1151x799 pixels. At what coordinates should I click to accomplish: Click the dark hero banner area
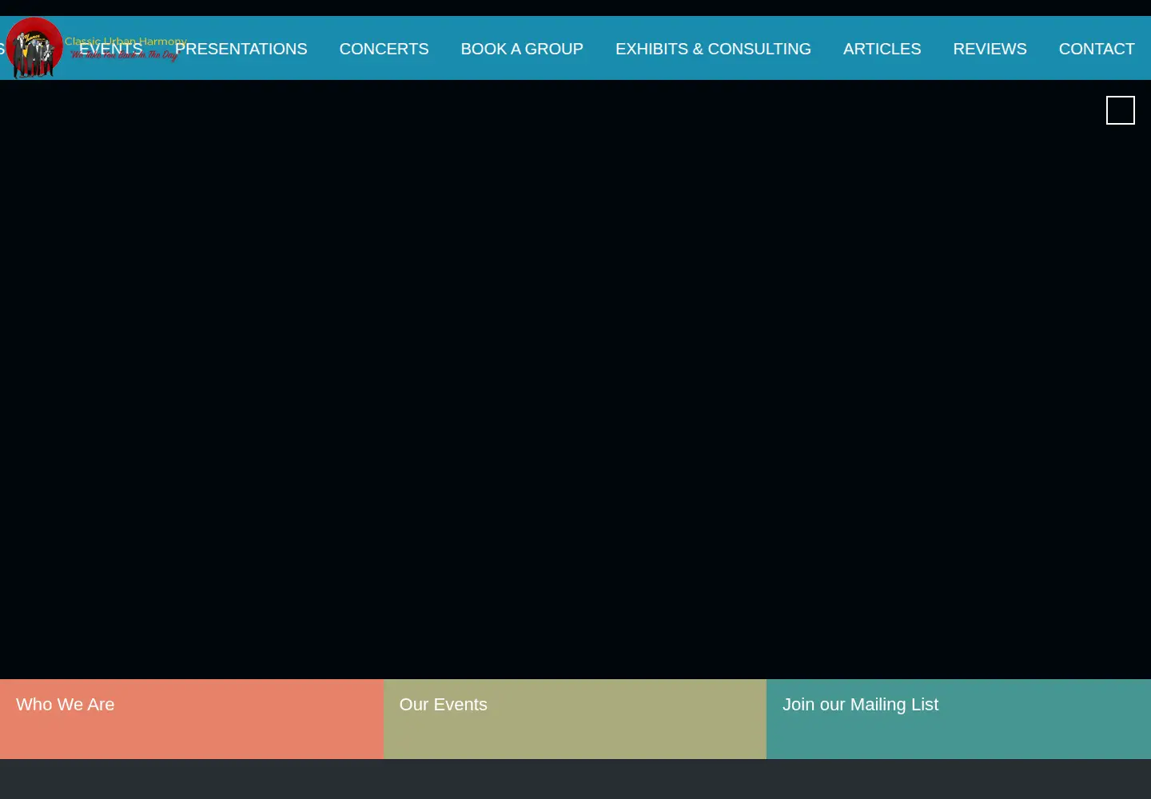[x=575, y=380]
